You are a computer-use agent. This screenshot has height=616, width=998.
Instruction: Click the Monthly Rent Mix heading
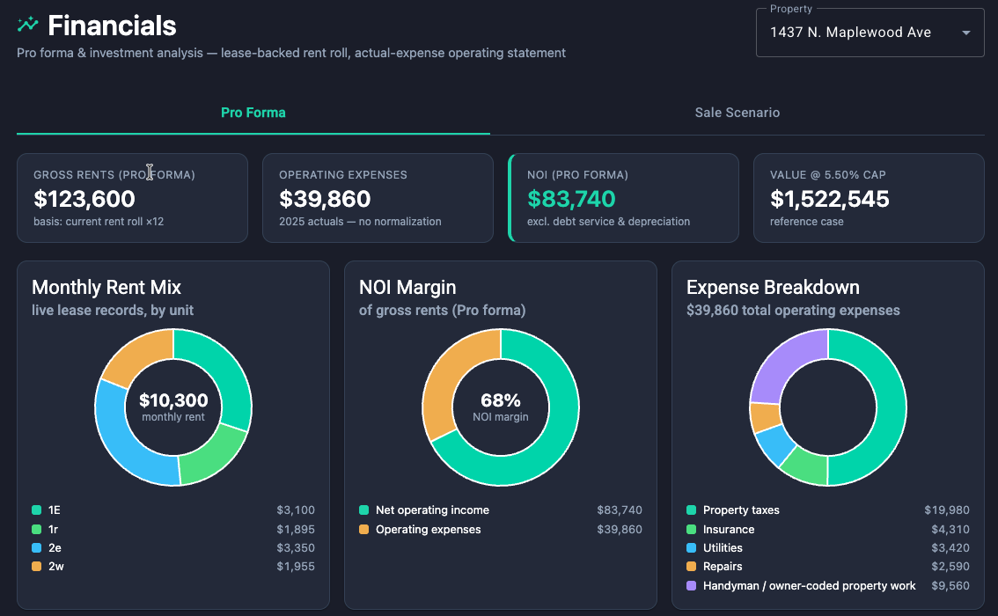[106, 287]
